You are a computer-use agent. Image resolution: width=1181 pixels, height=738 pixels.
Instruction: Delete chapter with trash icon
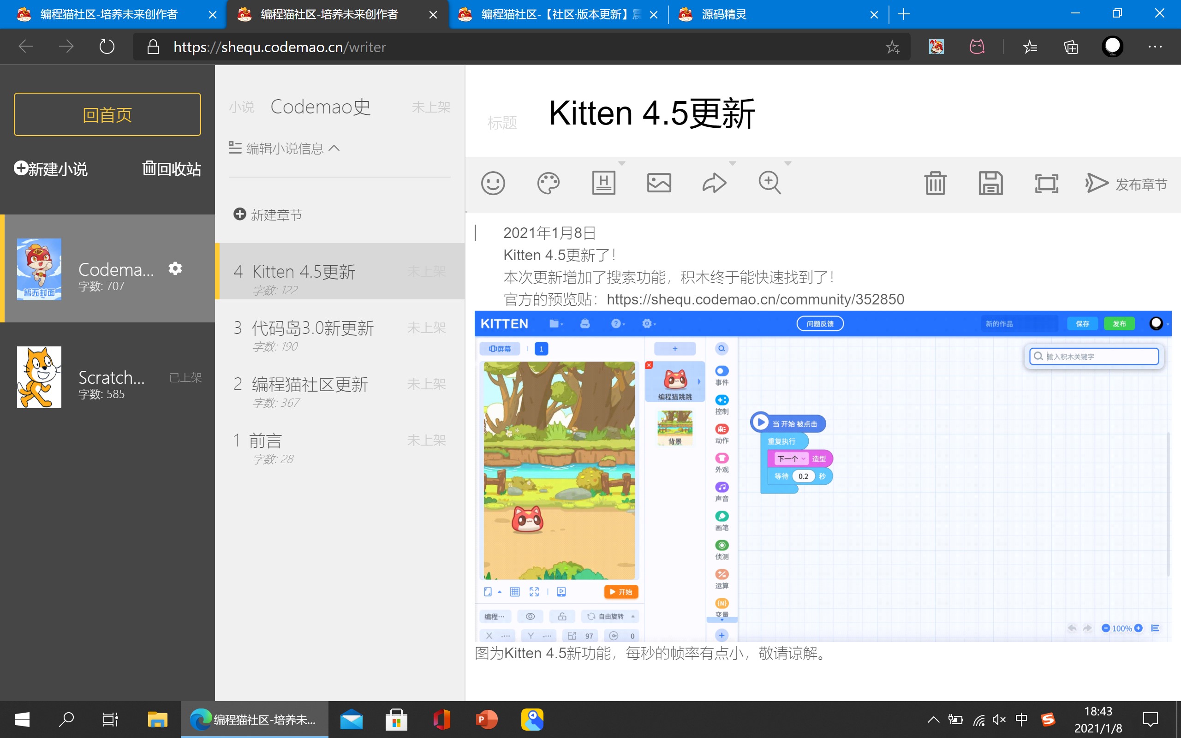pos(936,184)
